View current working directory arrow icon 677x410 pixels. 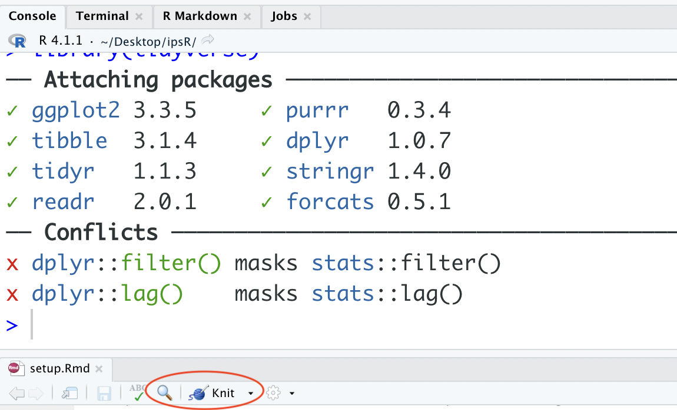coord(207,40)
